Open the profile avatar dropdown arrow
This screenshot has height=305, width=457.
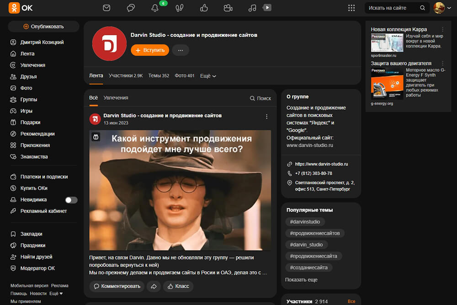tap(449, 8)
